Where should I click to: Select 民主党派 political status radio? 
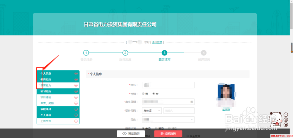point(188,136)
